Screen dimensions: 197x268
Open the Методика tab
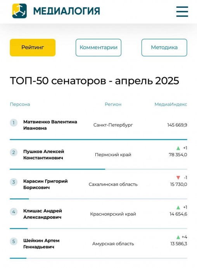click(x=164, y=47)
